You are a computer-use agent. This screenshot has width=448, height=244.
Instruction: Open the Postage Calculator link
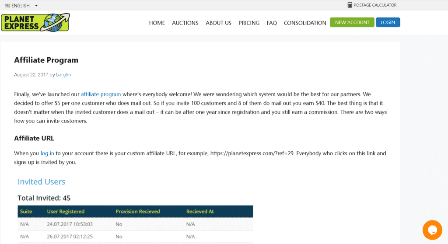(375, 5)
